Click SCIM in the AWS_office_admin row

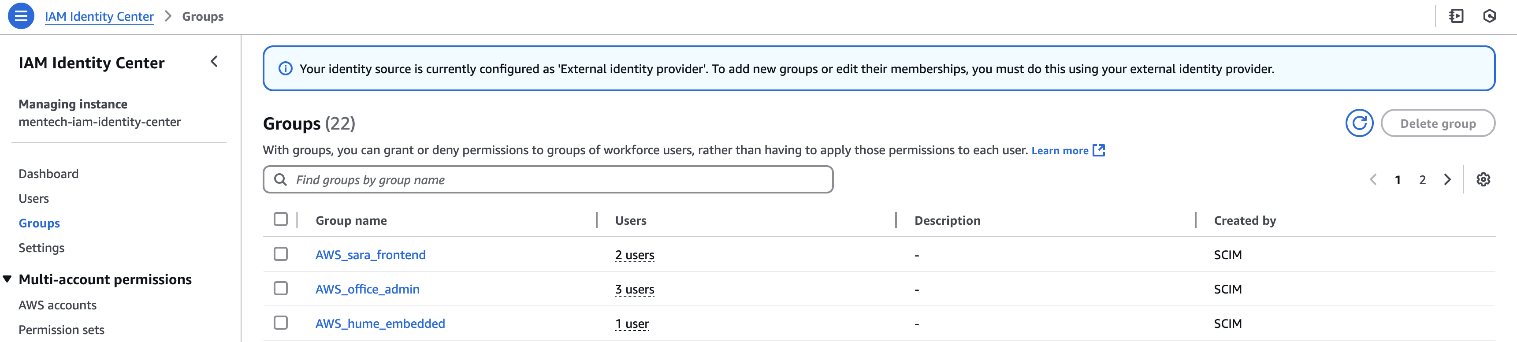point(1227,289)
